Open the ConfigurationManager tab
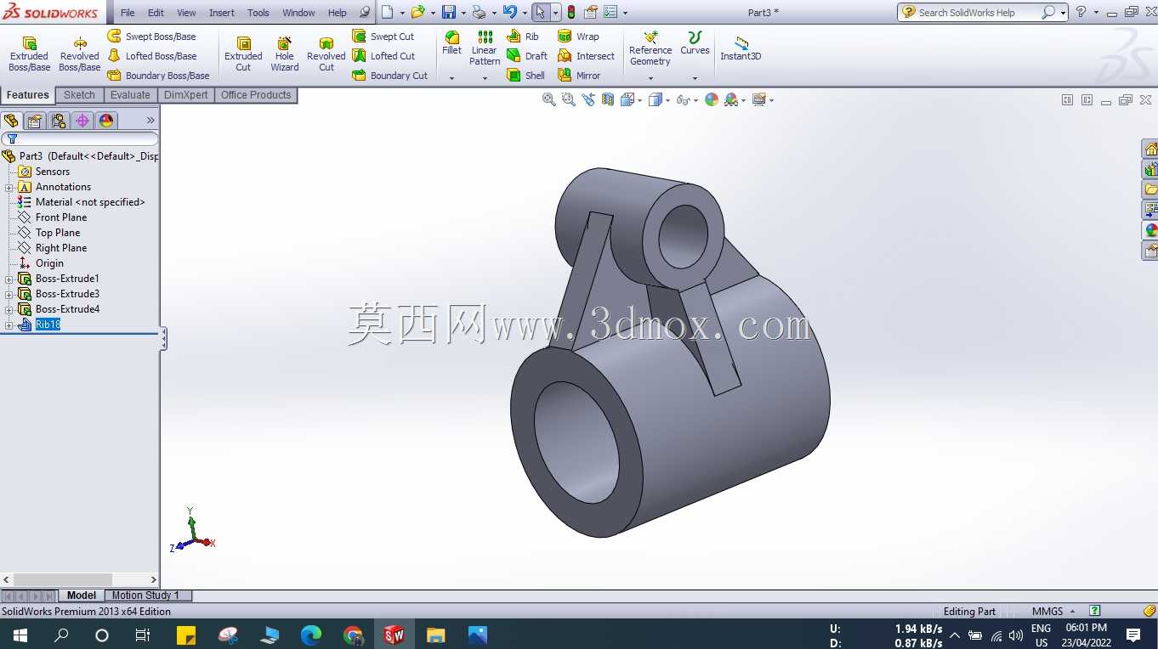This screenshot has width=1158, height=649. 59,121
